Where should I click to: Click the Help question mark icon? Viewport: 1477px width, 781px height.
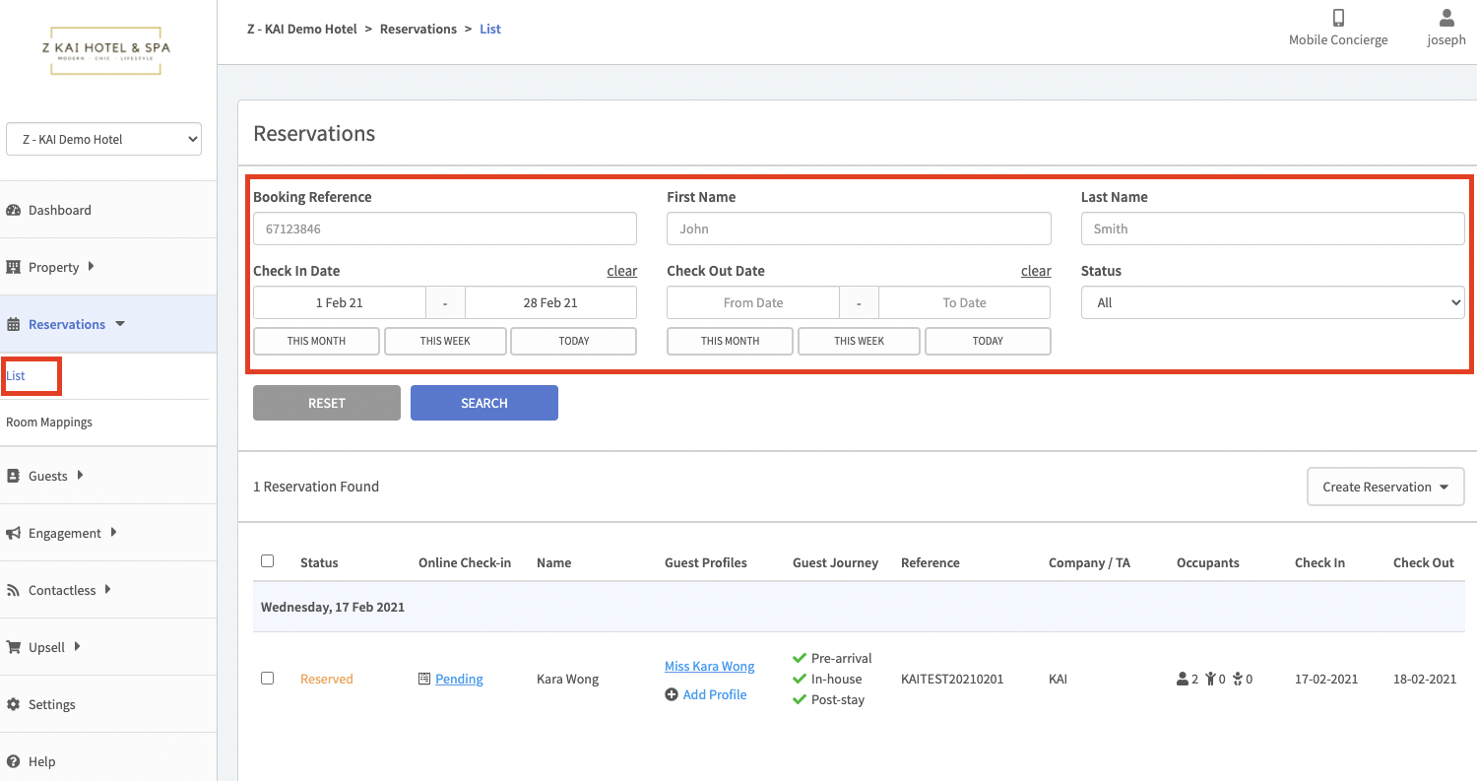pyautogui.click(x=14, y=761)
